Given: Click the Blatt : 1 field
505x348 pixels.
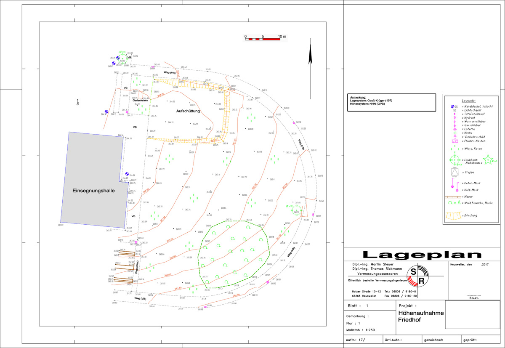Looking at the screenshot, I should [x=358, y=306].
